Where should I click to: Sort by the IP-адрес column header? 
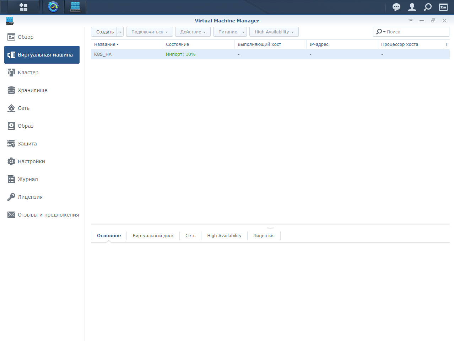pos(342,44)
